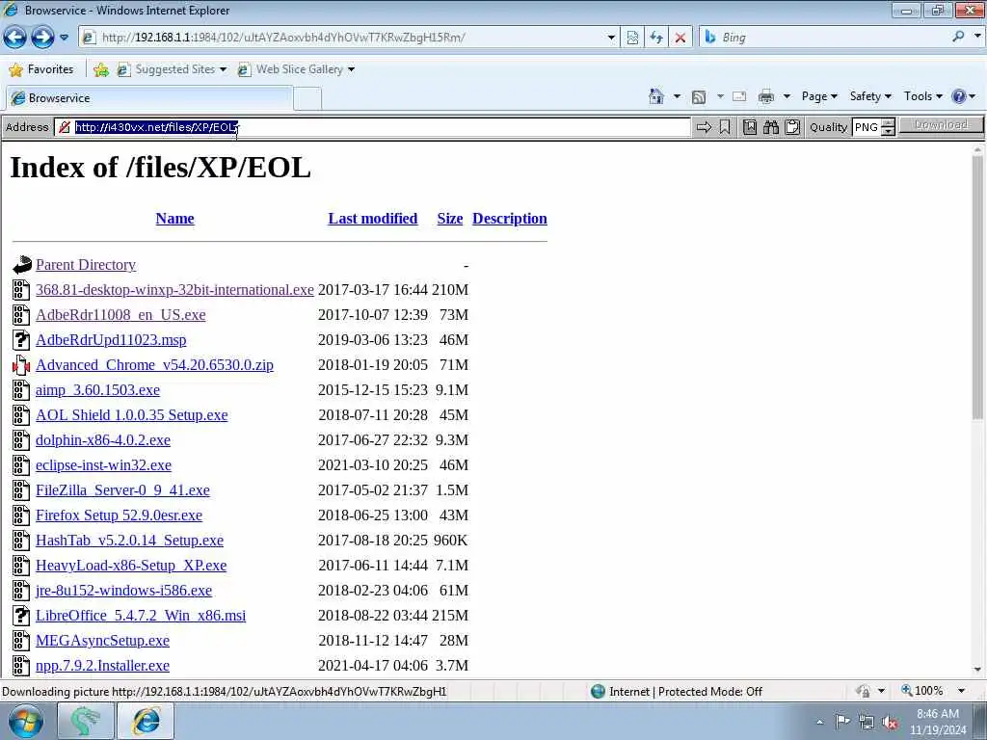Click the binoculars Find icon

[x=771, y=127]
